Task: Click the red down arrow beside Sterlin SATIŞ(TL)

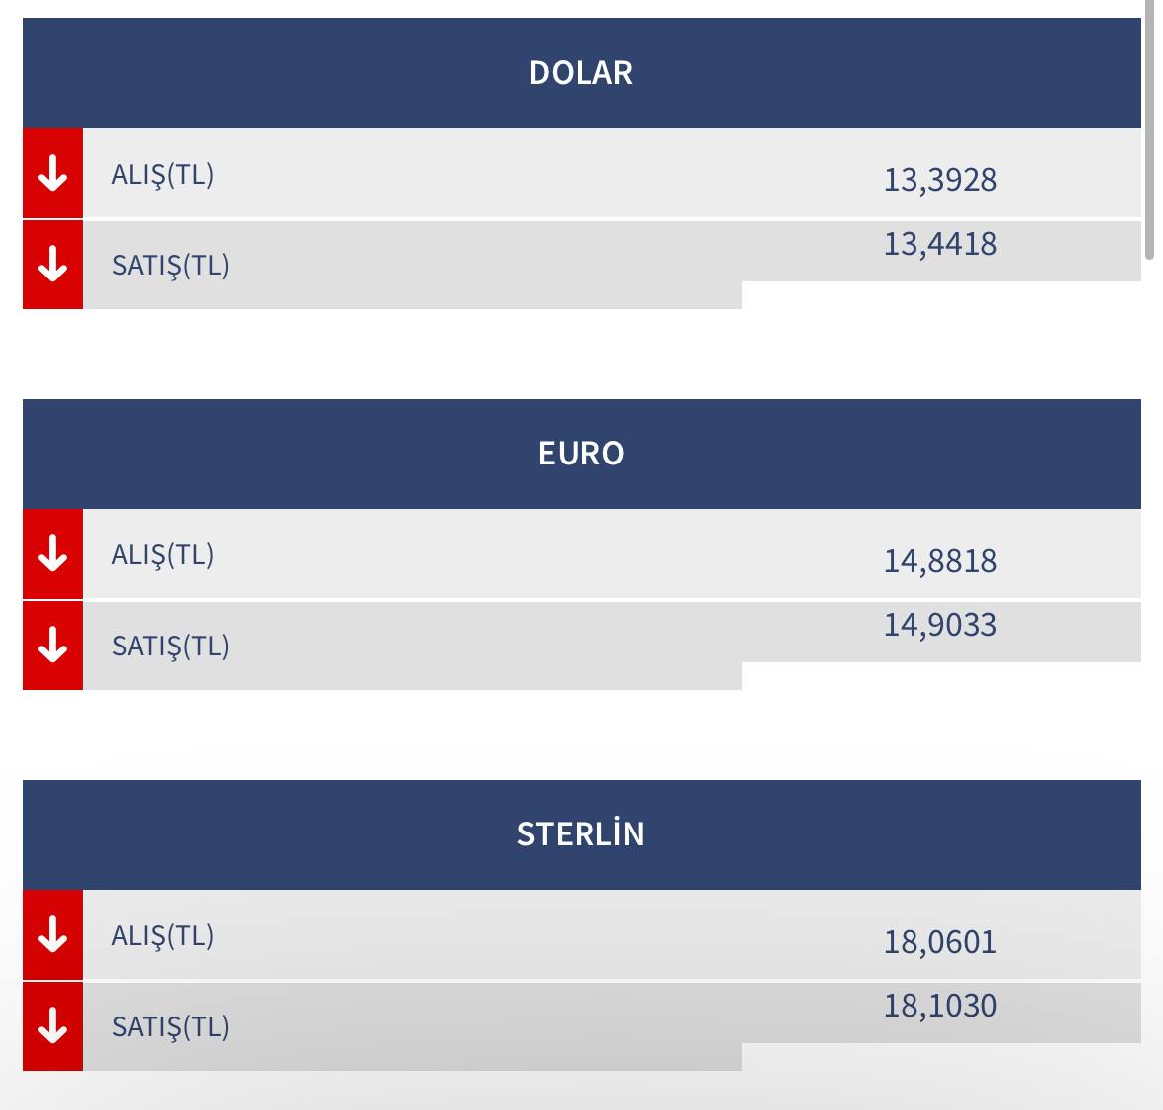Action: coord(53,1025)
